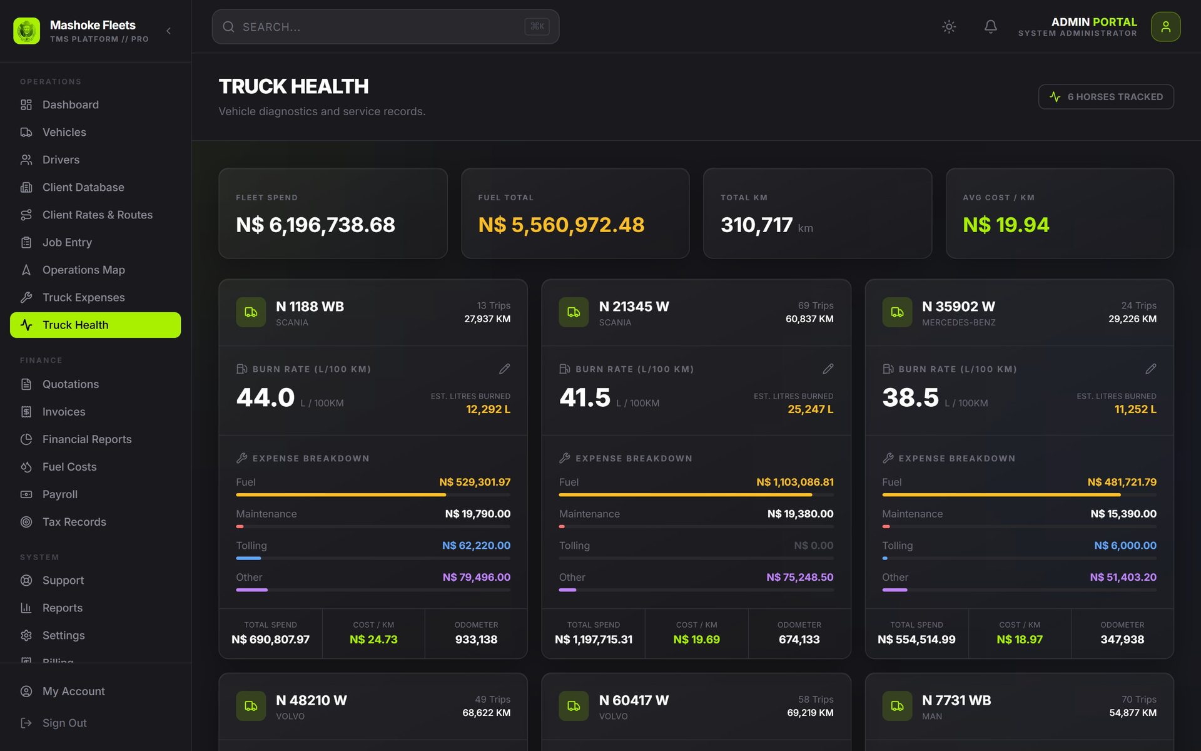Click the Fuel progress bar for N 1188 WB
Viewport: 1201px width, 751px height.
(x=373, y=495)
